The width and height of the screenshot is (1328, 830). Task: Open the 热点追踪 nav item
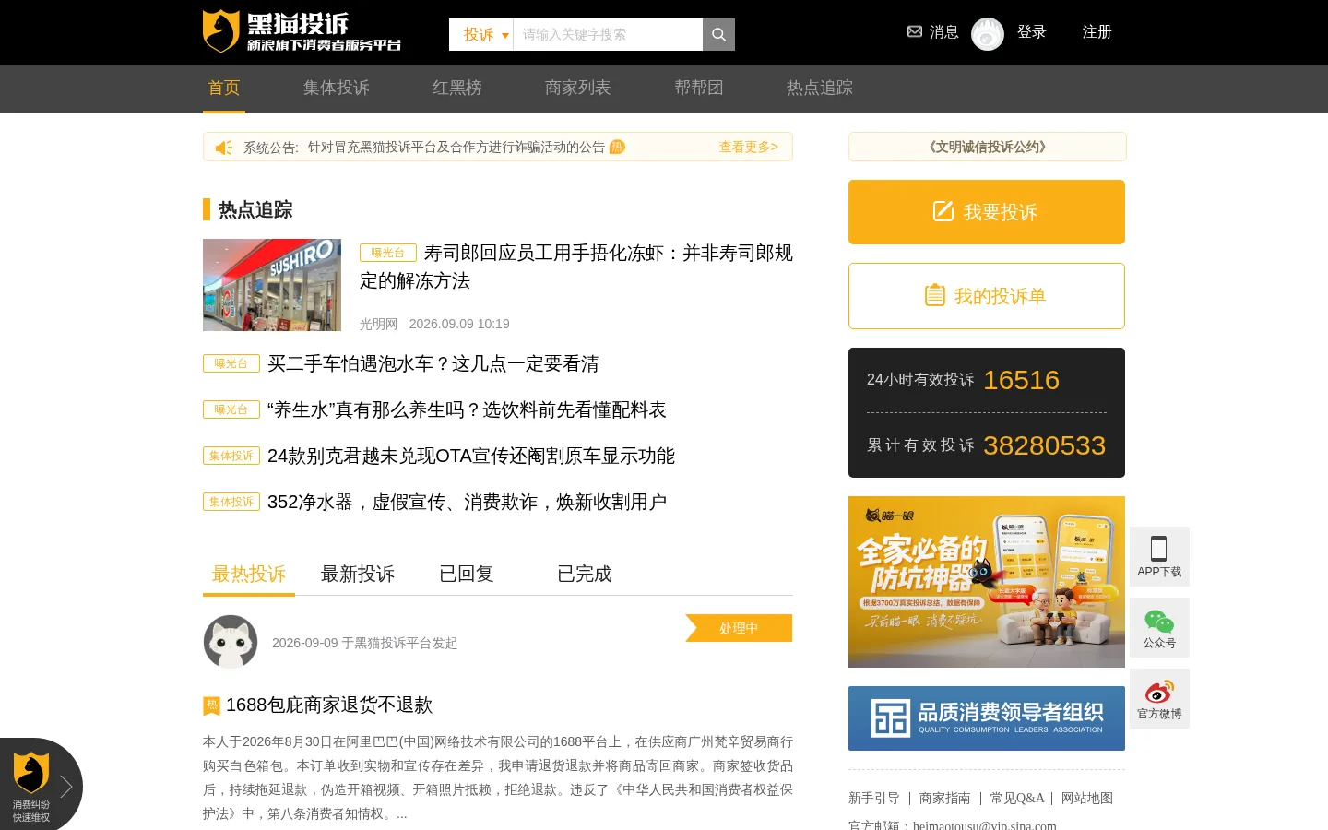(820, 88)
